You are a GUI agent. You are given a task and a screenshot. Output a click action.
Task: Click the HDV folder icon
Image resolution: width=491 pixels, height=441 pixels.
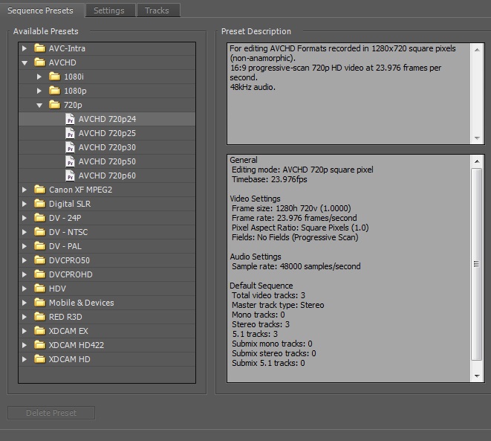pos(39,289)
